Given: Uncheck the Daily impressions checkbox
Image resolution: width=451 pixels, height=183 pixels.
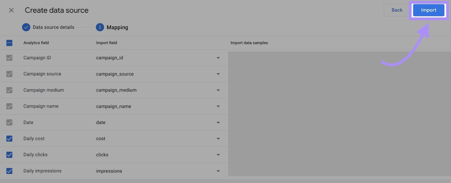Looking at the screenshot, I should pyautogui.click(x=10, y=171).
